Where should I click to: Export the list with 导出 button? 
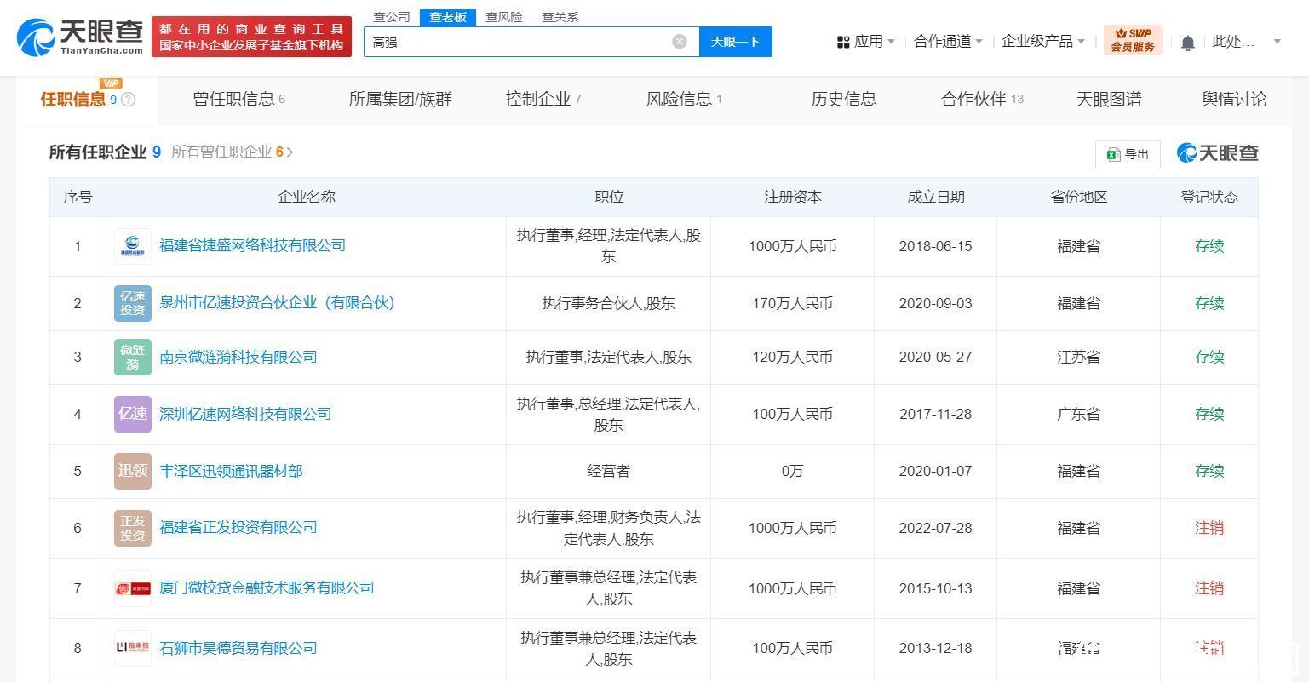1128,154
